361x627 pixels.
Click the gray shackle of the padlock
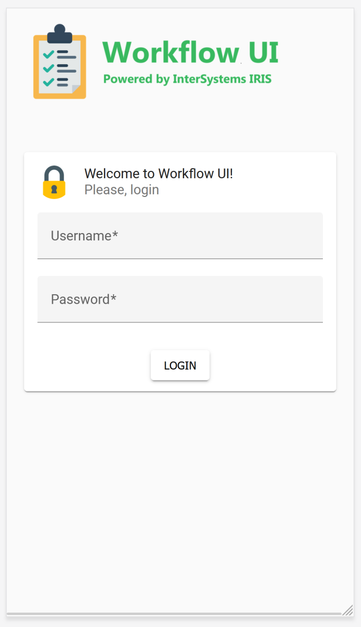tap(54, 171)
